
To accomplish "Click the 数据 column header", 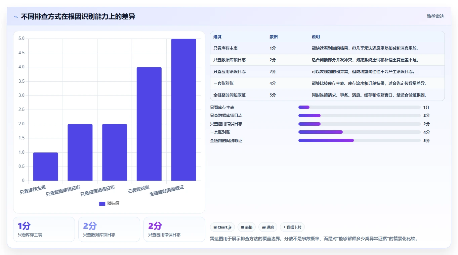I will tap(274, 37).
